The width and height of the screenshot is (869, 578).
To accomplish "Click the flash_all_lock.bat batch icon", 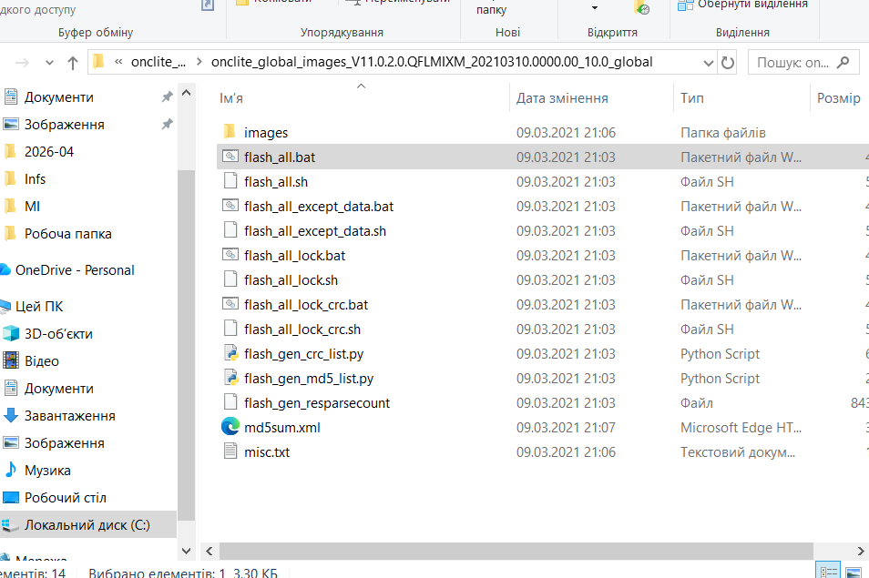I will tap(230, 255).
